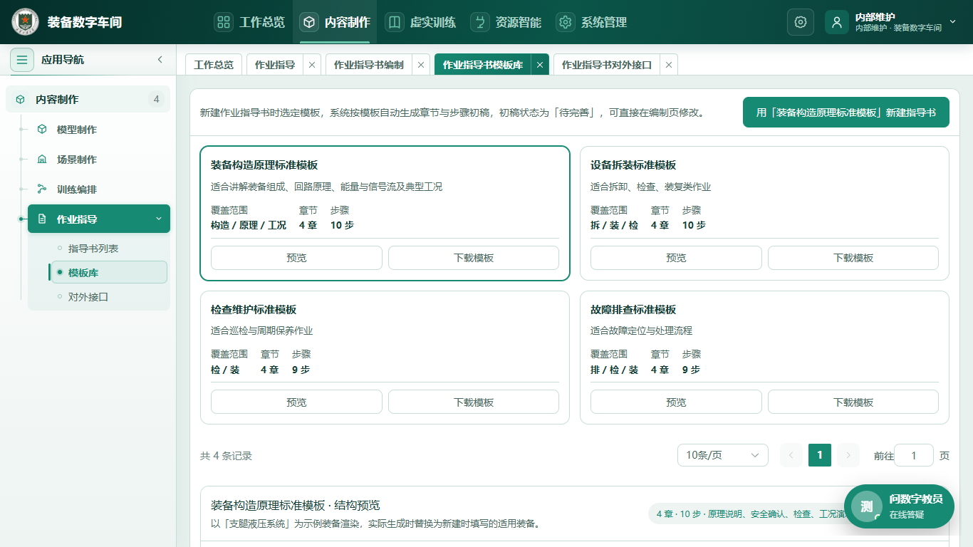Download the 设备拆装标准模板 template
This screenshot has width=973, height=547.
(x=853, y=258)
